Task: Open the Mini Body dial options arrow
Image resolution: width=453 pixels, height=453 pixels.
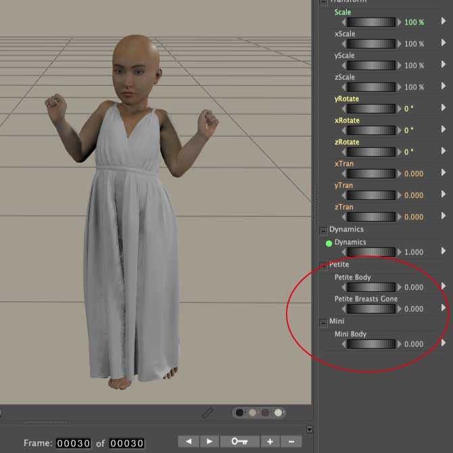Action: point(444,343)
